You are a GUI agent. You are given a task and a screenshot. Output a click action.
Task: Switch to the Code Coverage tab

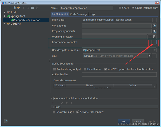(79, 14)
